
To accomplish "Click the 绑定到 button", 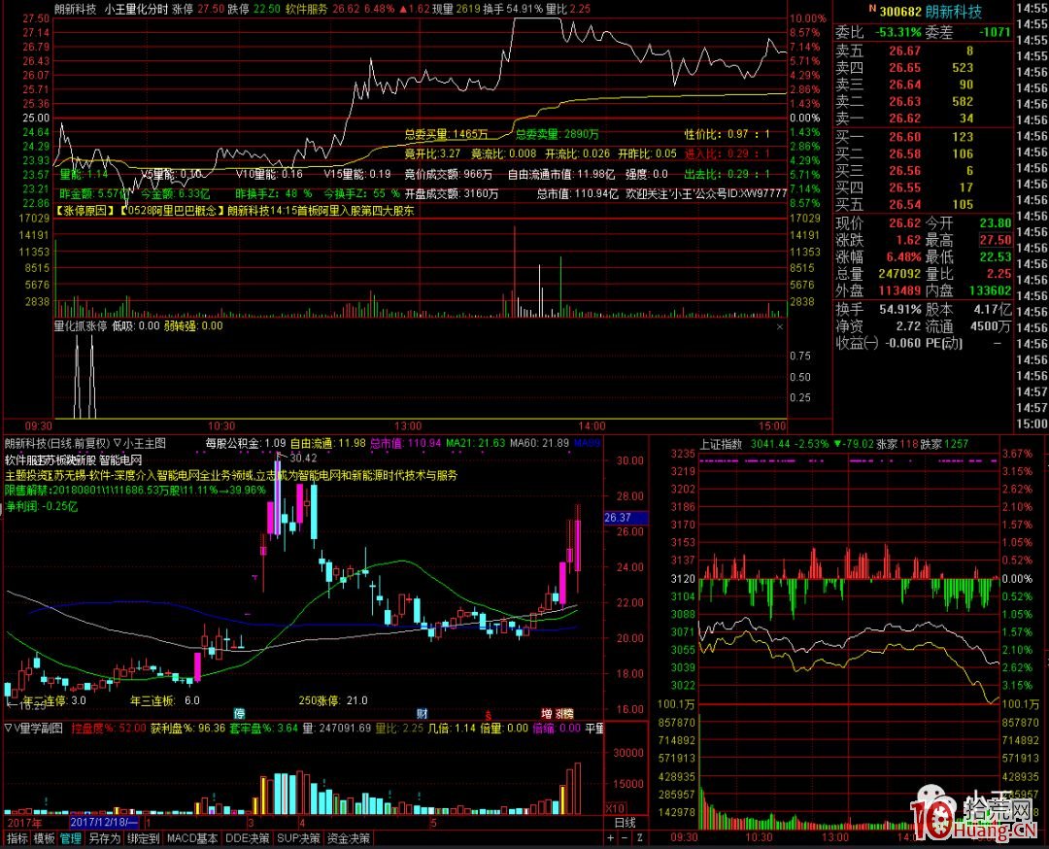I will click(144, 838).
